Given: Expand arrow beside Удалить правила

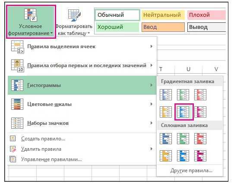Looking at the screenshot, I should coord(152,149).
